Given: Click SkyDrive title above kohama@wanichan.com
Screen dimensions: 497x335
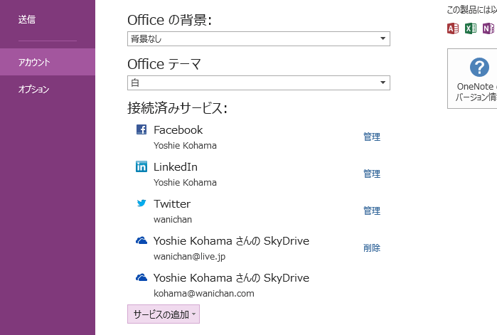Looking at the screenshot, I should point(231,278).
